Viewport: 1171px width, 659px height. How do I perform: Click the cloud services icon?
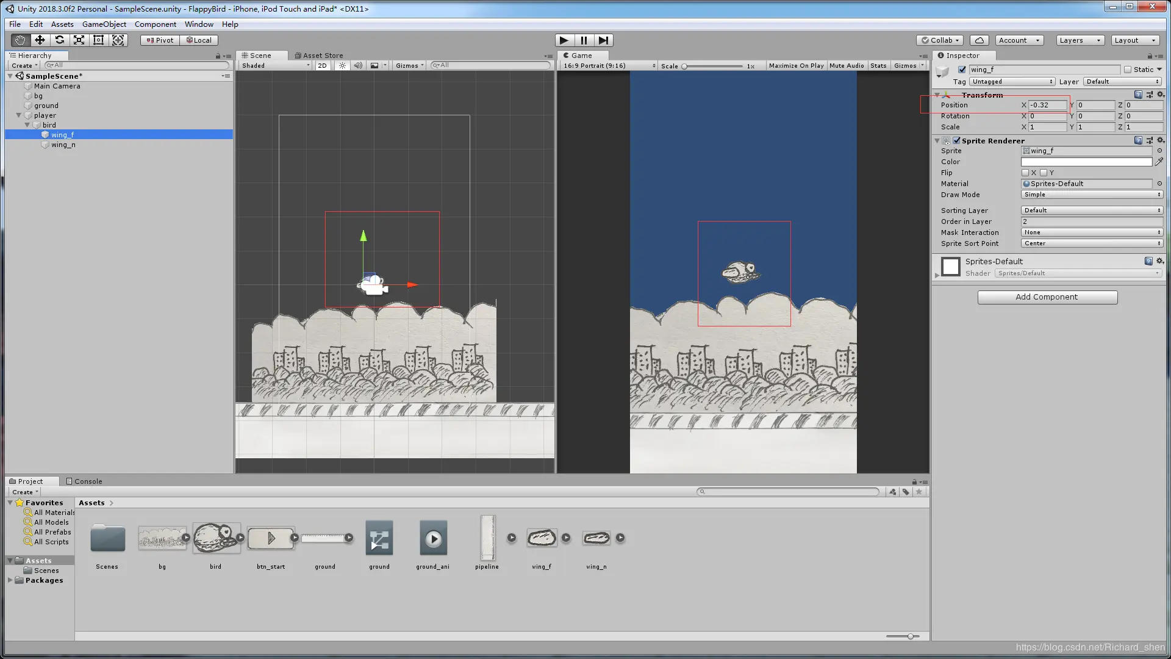point(979,40)
